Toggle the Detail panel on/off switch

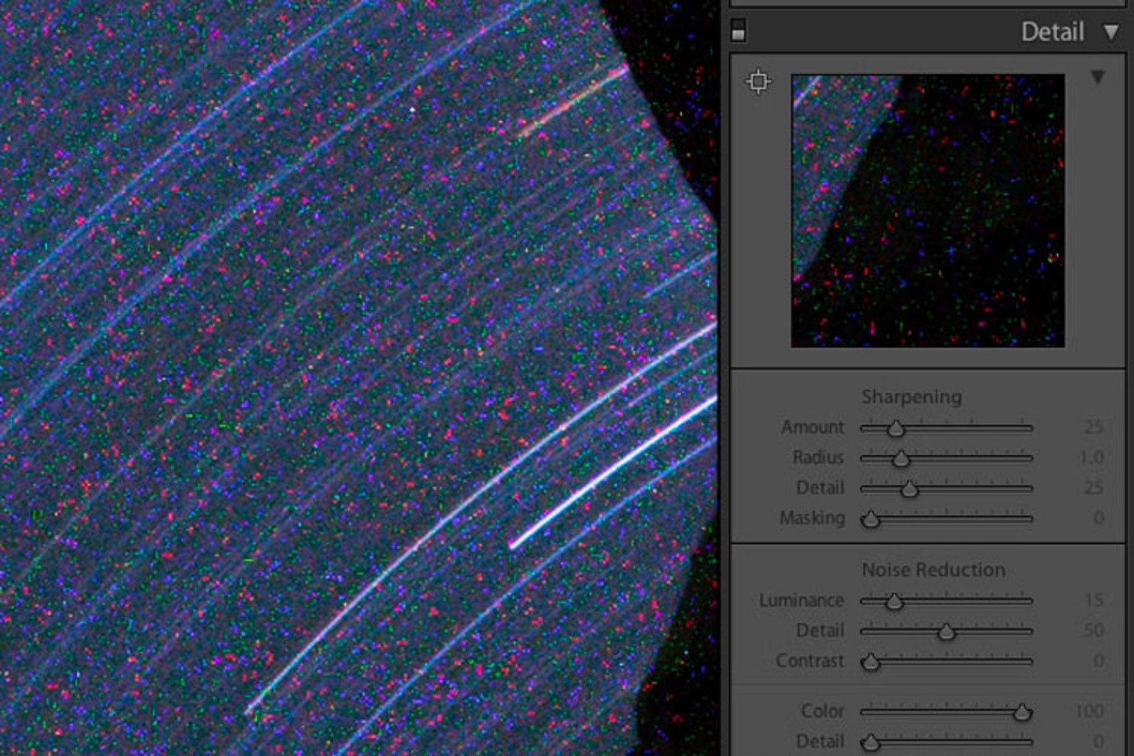pos(738,30)
